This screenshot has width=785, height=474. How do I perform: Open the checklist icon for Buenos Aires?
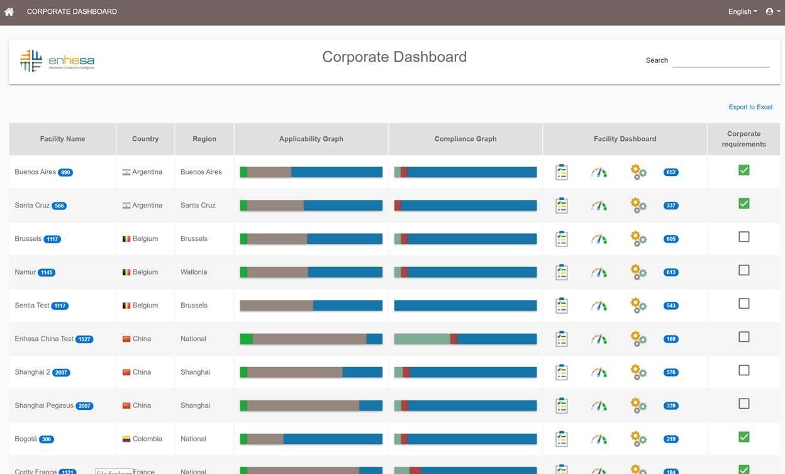click(562, 172)
